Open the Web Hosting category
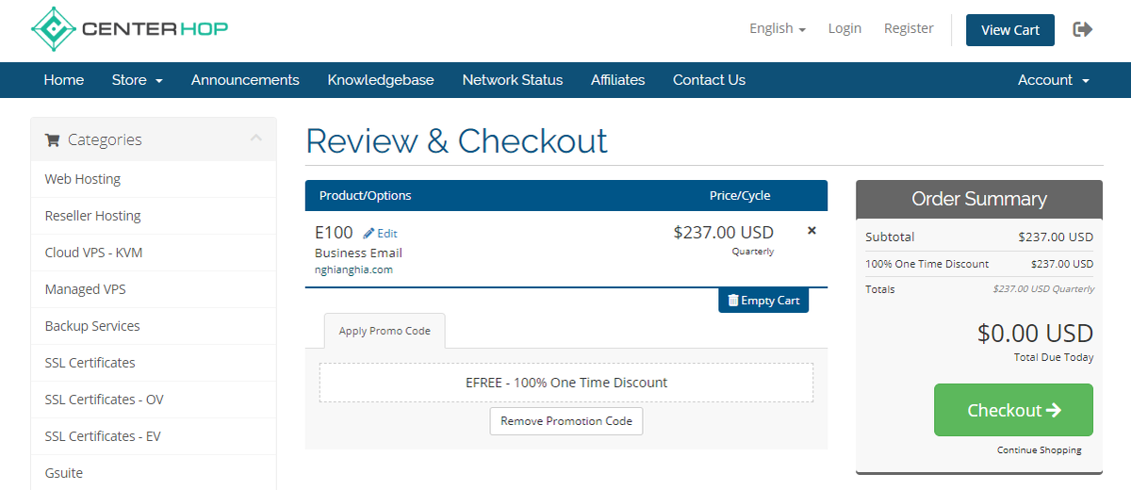 click(154, 179)
